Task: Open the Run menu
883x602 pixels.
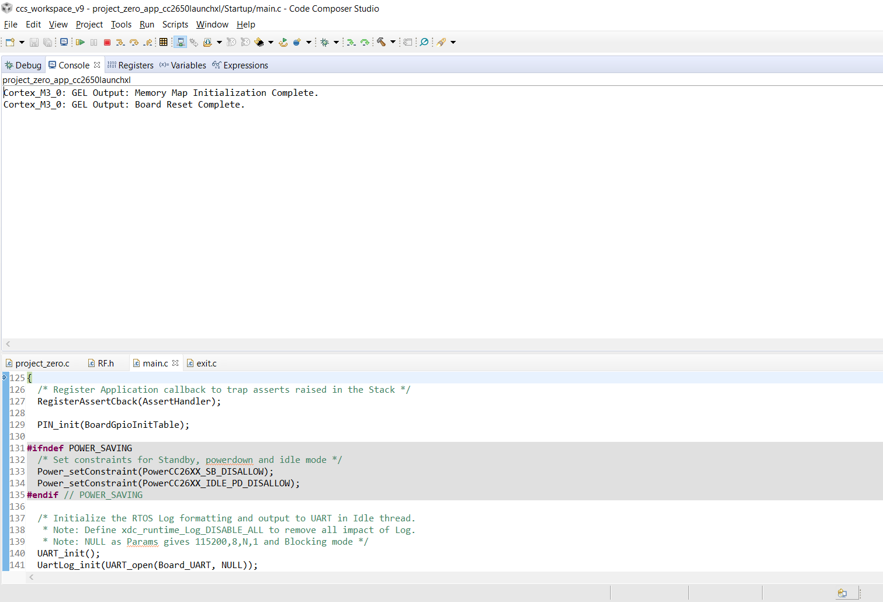Action: 147,25
